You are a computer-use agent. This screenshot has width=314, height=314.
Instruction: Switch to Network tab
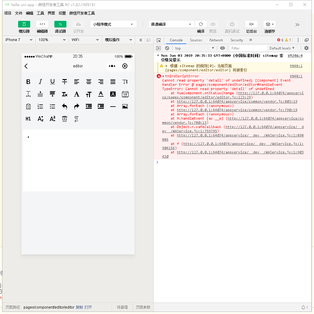point(216,40)
